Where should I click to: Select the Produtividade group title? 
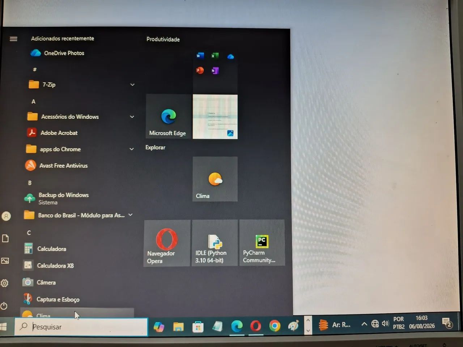tap(163, 39)
